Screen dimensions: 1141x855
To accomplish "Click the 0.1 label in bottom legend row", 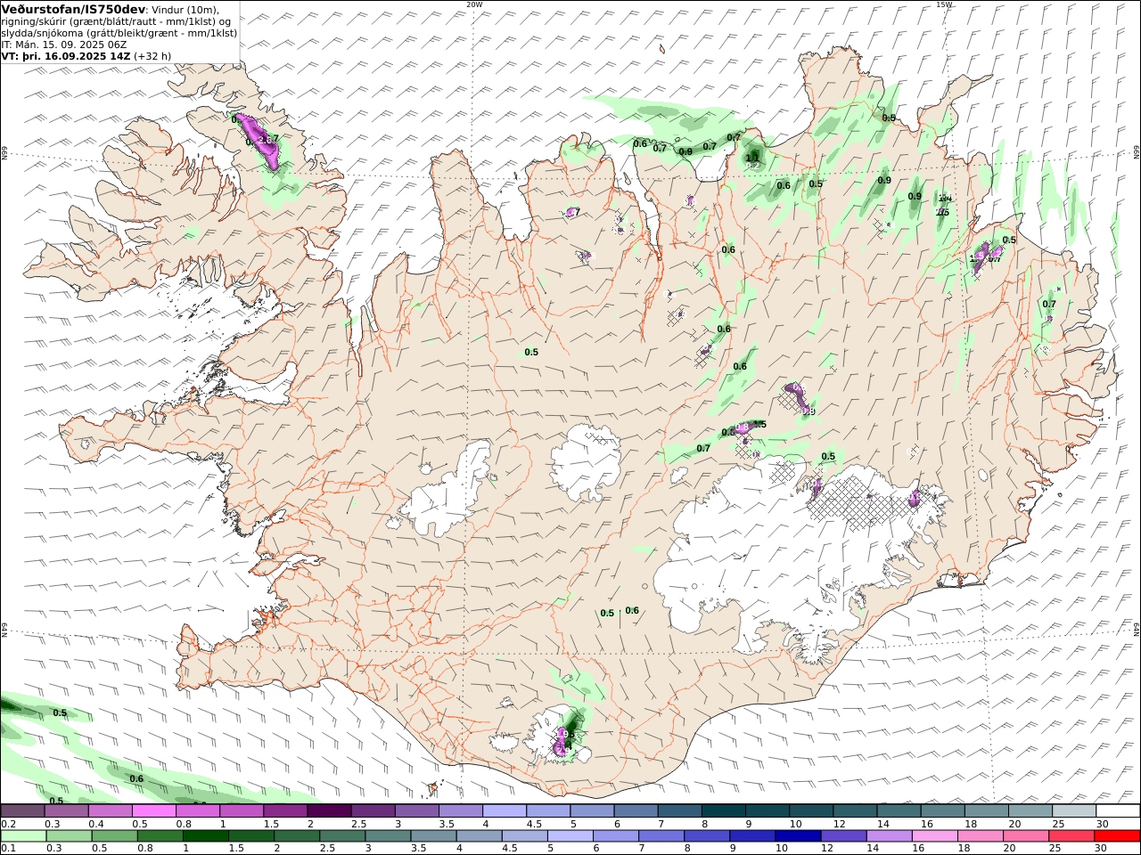I will pos(6,849).
